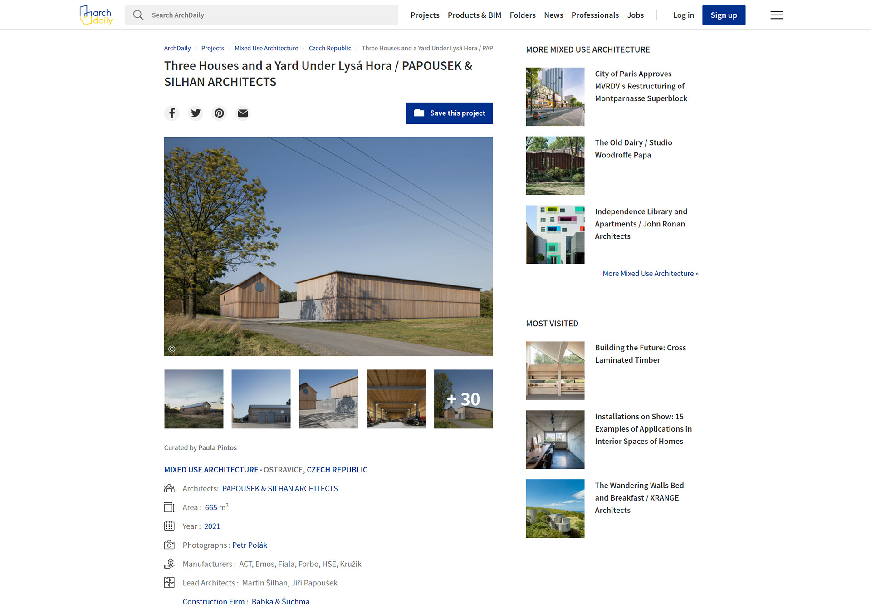This screenshot has height=614, width=871.
Task: Go to the Jobs section
Action: coord(635,15)
